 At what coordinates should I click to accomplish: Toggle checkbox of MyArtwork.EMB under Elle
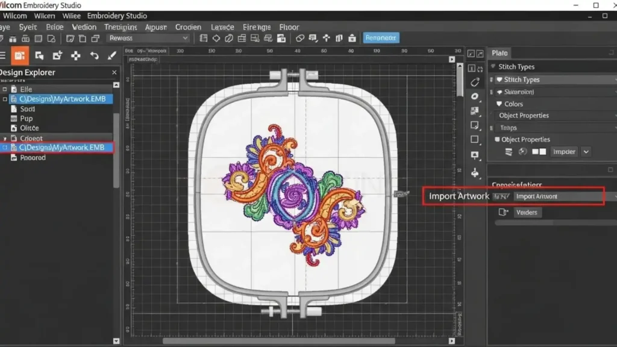(5, 99)
